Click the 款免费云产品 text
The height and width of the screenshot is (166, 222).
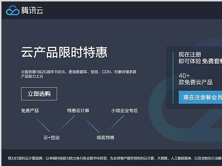196,82
